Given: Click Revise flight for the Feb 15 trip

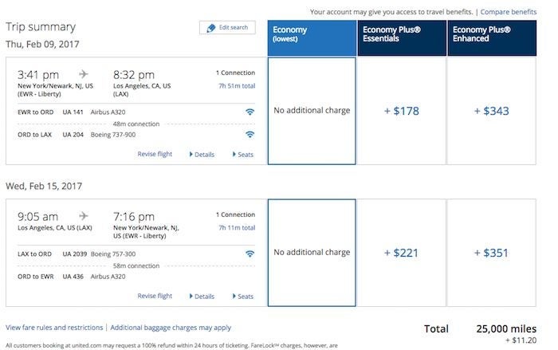Looking at the screenshot, I should click(155, 297).
